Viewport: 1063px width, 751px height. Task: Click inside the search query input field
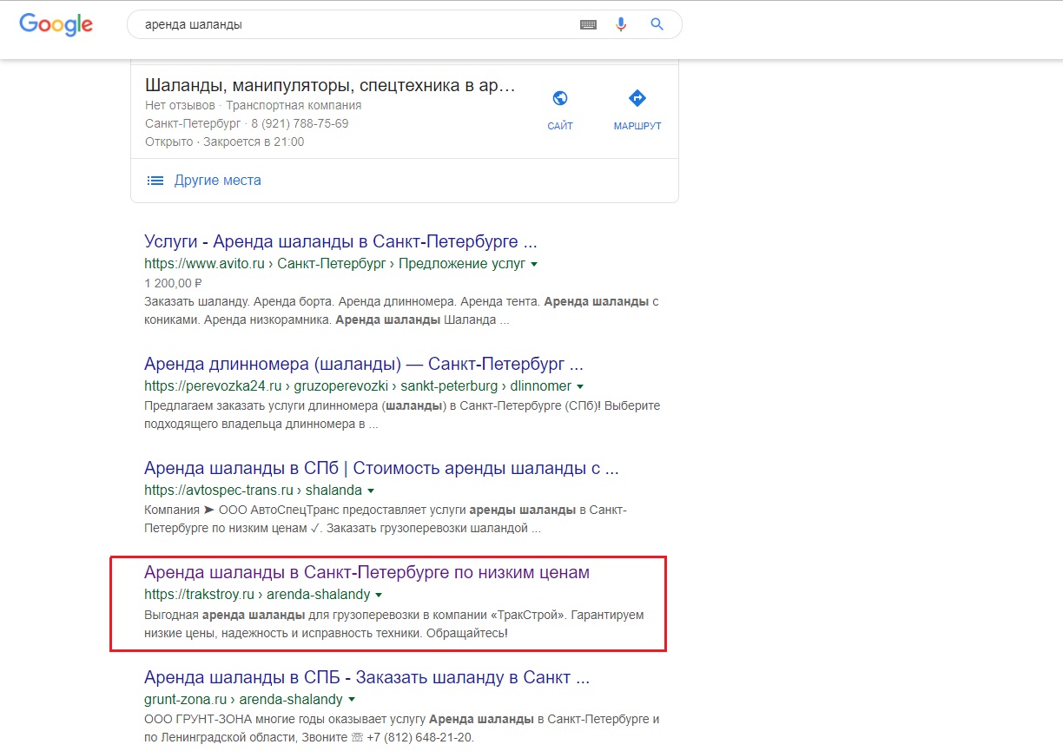coord(347,24)
